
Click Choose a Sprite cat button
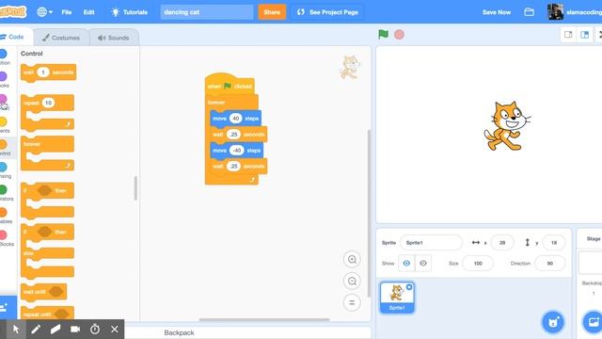click(553, 322)
